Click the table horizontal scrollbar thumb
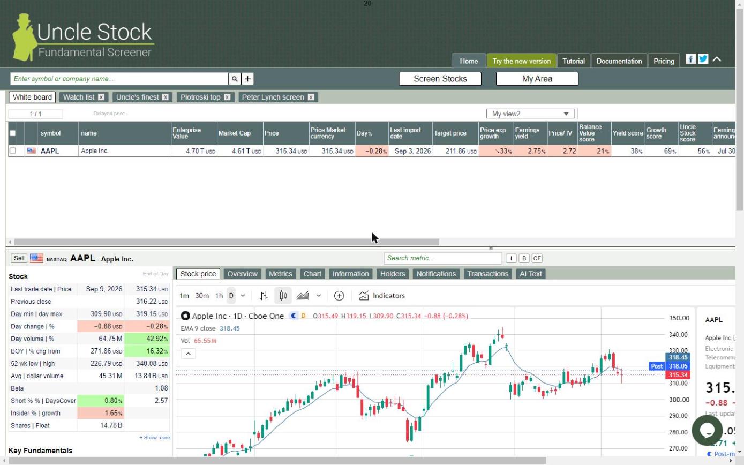This screenshot has height=465, width=744. click(x=227, y=242)
